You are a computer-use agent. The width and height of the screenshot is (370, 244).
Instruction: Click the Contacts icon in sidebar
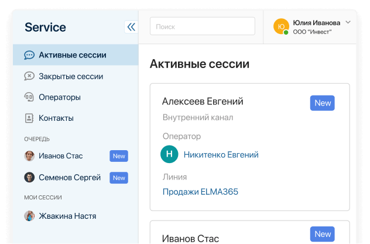coord(29,118)
